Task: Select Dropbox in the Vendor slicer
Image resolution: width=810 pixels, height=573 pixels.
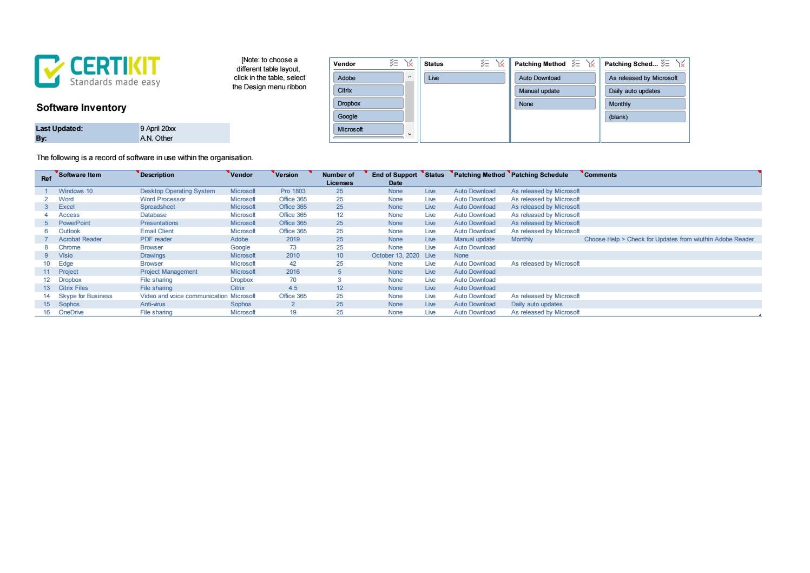Action: (368, 103)
